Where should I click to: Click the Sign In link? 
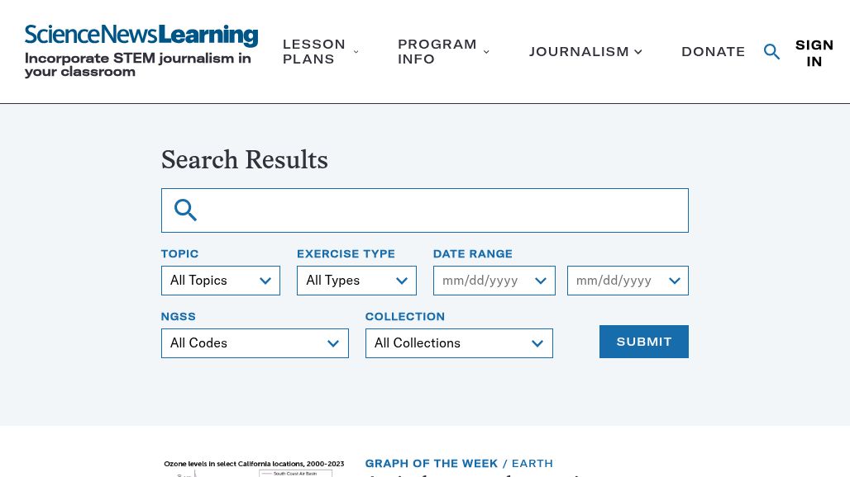coord(814,53)
